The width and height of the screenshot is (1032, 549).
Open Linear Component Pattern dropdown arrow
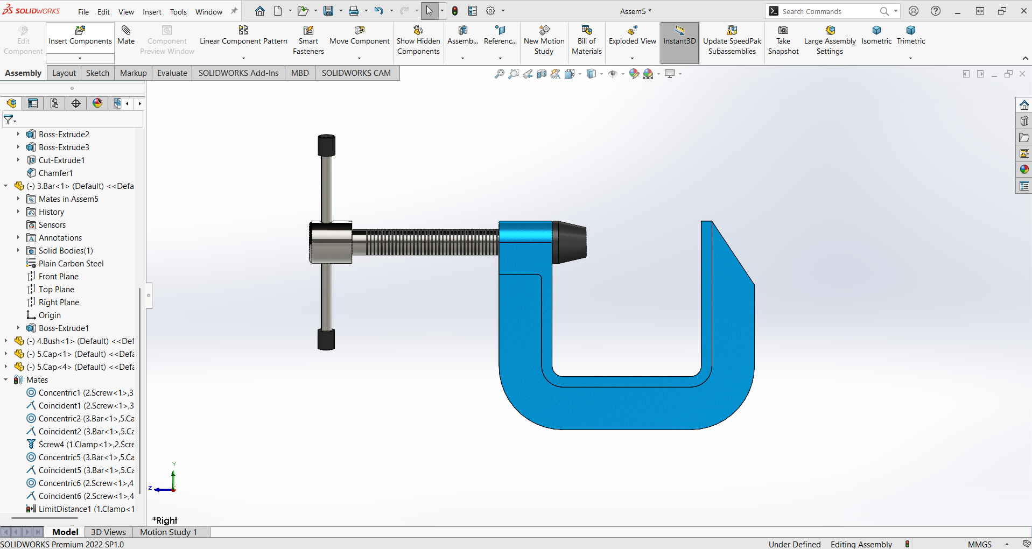[243, 58]
